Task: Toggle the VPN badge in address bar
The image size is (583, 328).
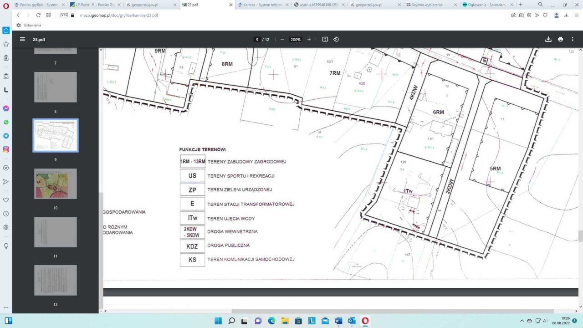Action: [x=64, y=15]
